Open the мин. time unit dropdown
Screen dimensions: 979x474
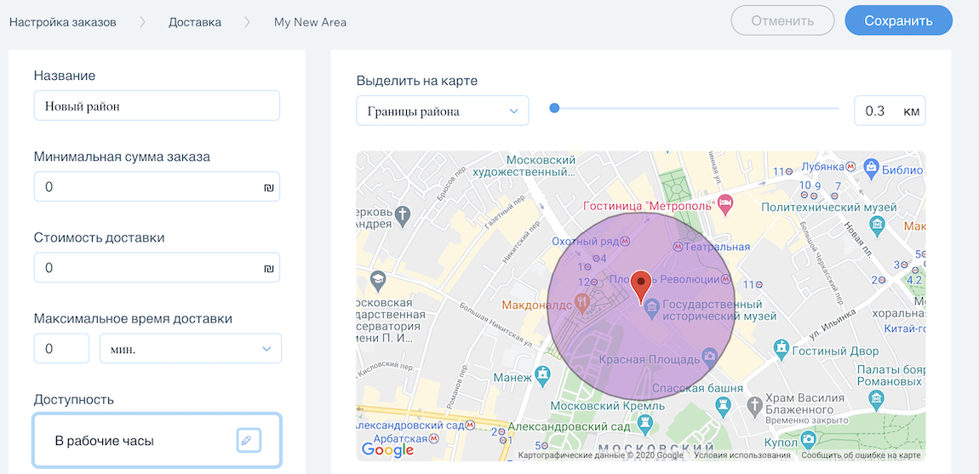190,349
